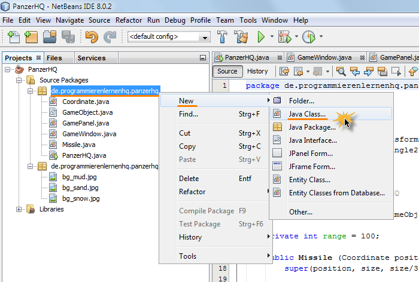Image resolution: width=419 pixels, height=282 pixels.
Task: Choose Entity Class... in the submenu
Action: 332,180
